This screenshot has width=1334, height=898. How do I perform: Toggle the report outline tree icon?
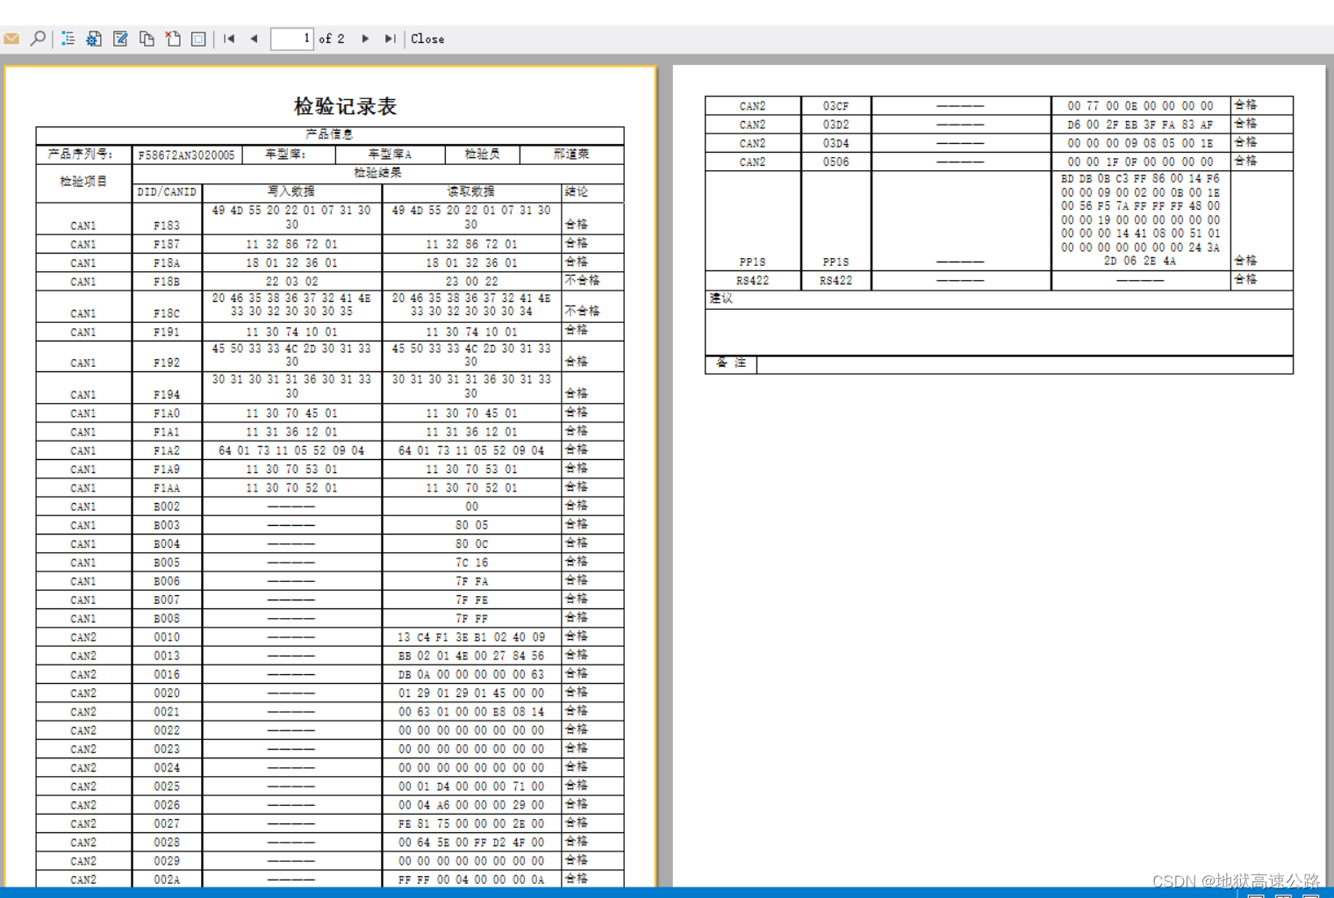click(x=68, y=39)
